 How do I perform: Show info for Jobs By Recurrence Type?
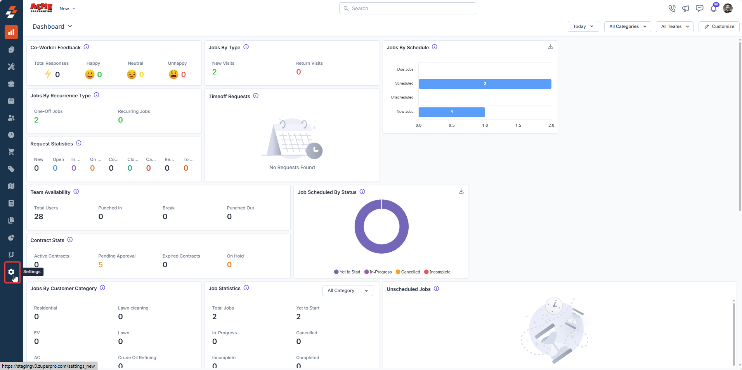click(97, 95)
